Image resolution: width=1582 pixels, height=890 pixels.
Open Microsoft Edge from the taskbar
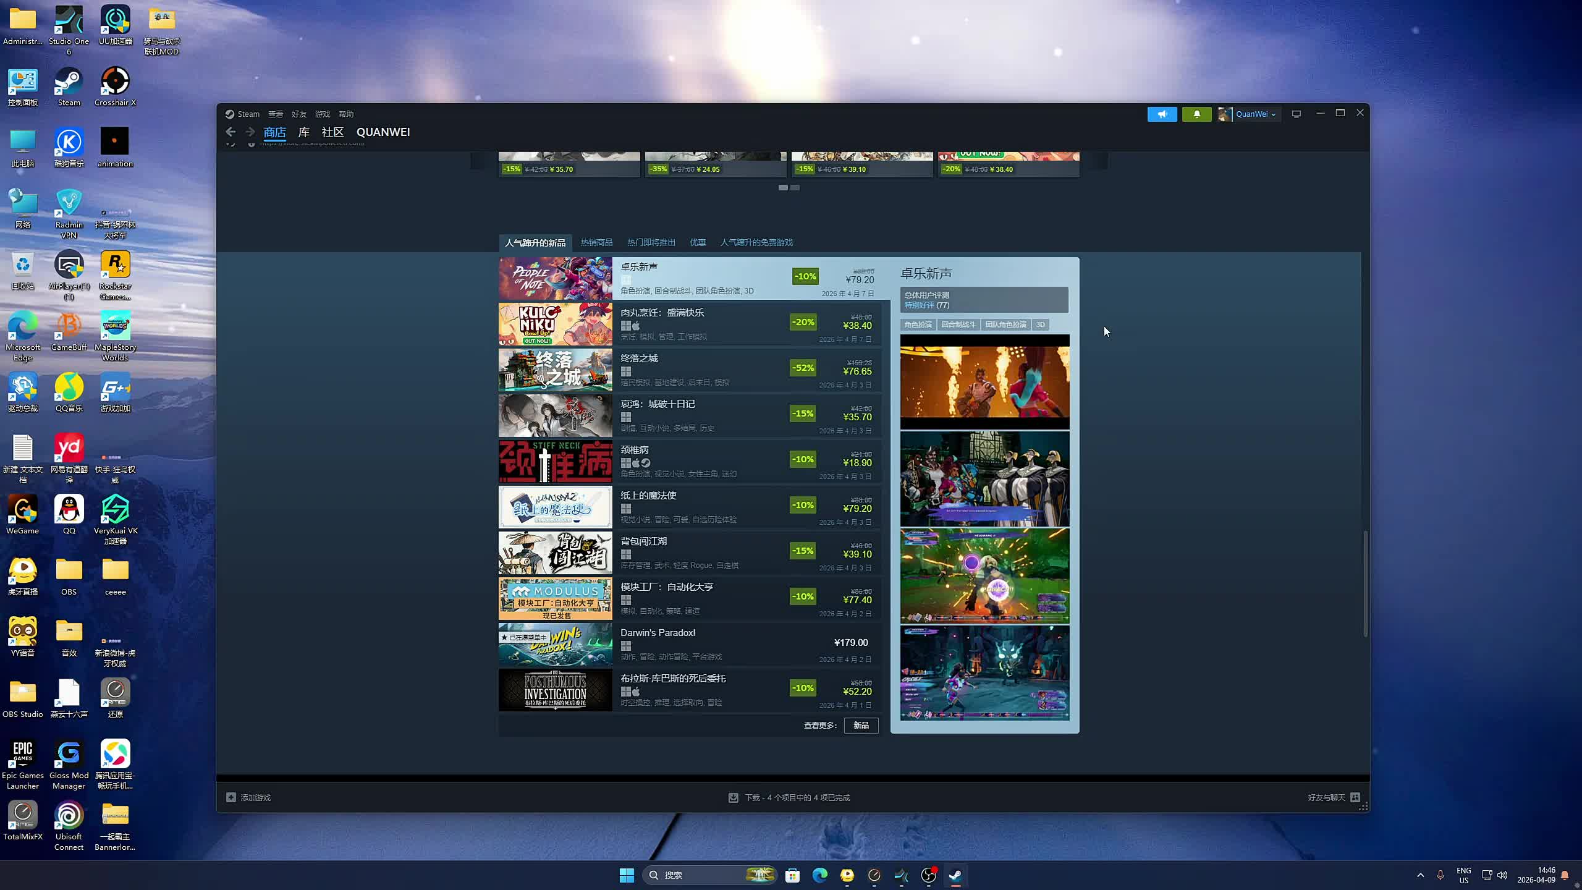click(819, 875)
